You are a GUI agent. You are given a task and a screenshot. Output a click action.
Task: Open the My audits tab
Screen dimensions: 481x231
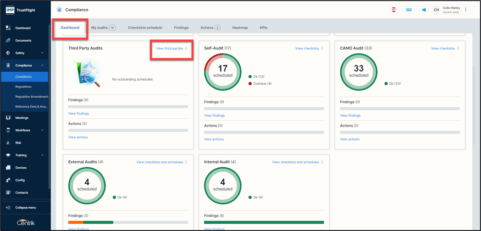click(x=103, y=27)
